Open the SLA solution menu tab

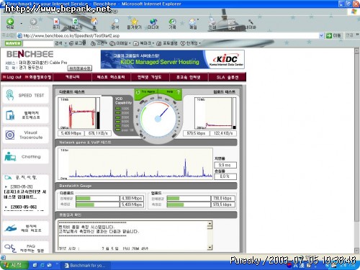pyautogui.click(x=228, y=77)
